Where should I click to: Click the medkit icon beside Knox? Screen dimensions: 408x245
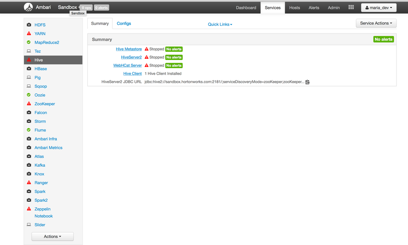(x=29, y=174)
